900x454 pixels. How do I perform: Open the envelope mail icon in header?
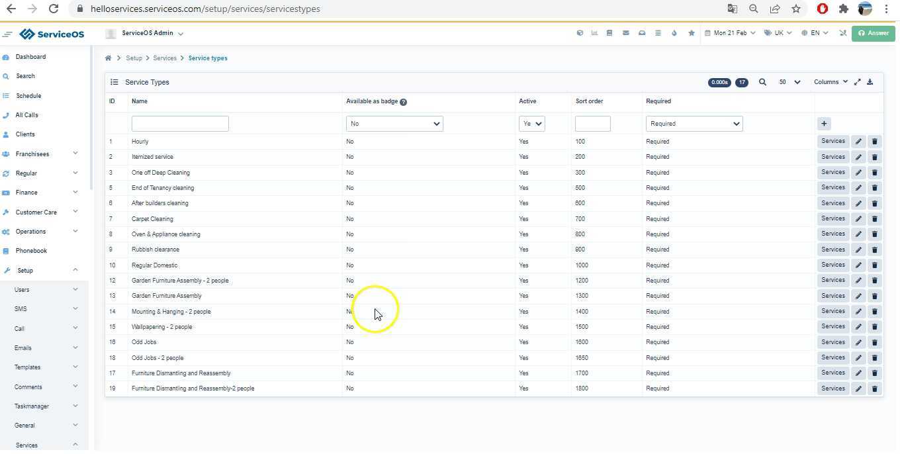coord(625,33)
